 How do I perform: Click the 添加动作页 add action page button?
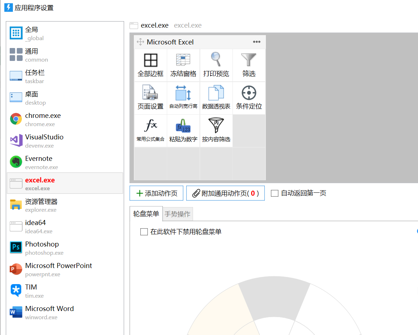pyautogui.click(x=156, y=193)
